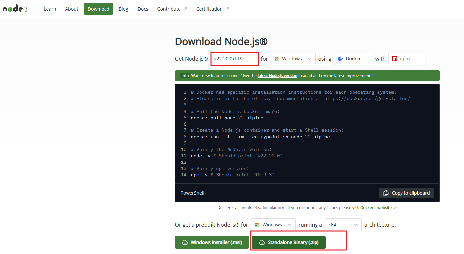Image resolution: width=464 pixels, height=254 pixels.
Task: Click the Docker whale icon
Action: [x=340, y=59]
